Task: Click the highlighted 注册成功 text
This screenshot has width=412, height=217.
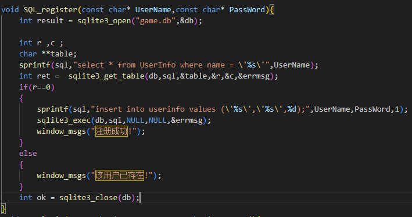Action: click(112, 131)
